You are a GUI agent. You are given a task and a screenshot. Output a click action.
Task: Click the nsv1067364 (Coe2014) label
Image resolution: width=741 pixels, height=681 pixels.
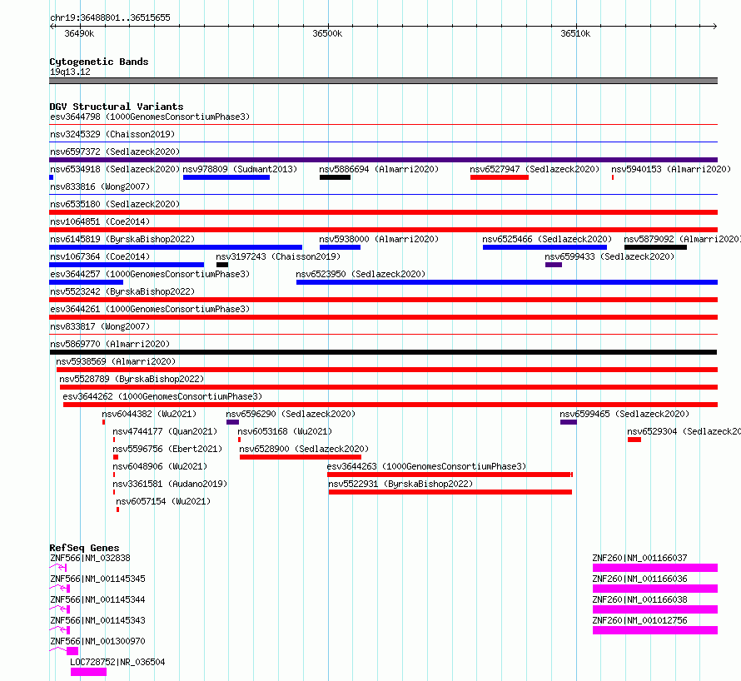[100, 256]
